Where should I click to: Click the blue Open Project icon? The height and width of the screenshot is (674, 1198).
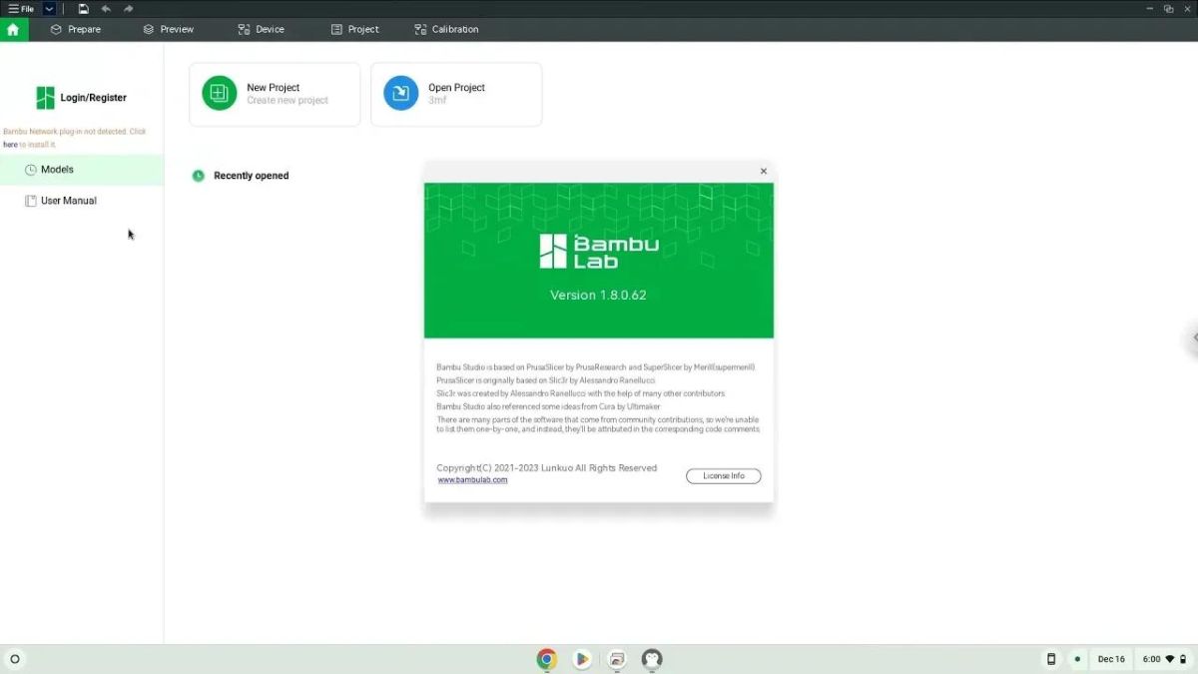click(400, 94)
